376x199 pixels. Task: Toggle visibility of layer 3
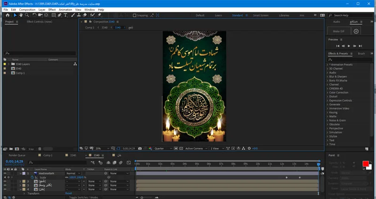(x=5, y=185)
